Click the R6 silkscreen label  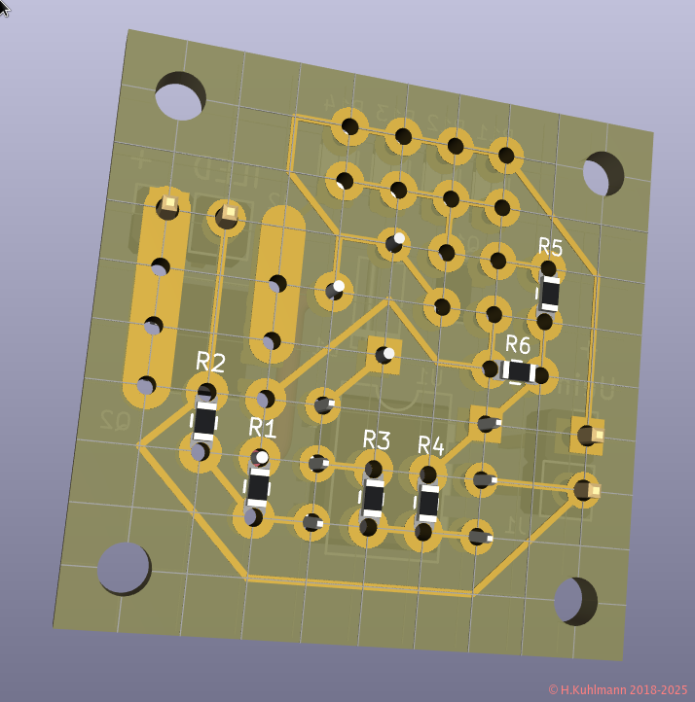pos(517,344)
